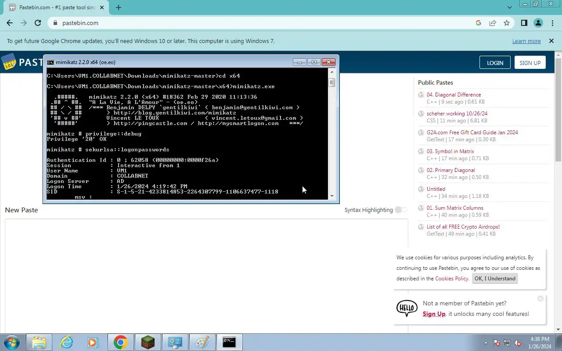The image size is (562, 351).
Task: Click the share page icon
Action: point(493,23)
